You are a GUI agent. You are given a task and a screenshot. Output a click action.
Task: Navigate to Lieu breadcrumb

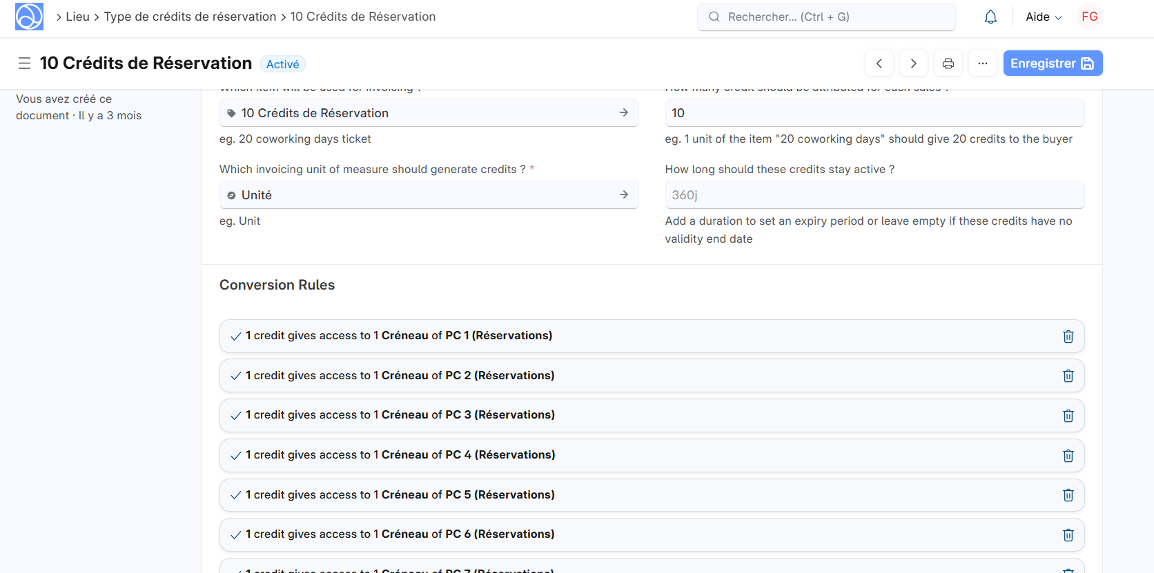click(x=77, y=17)
